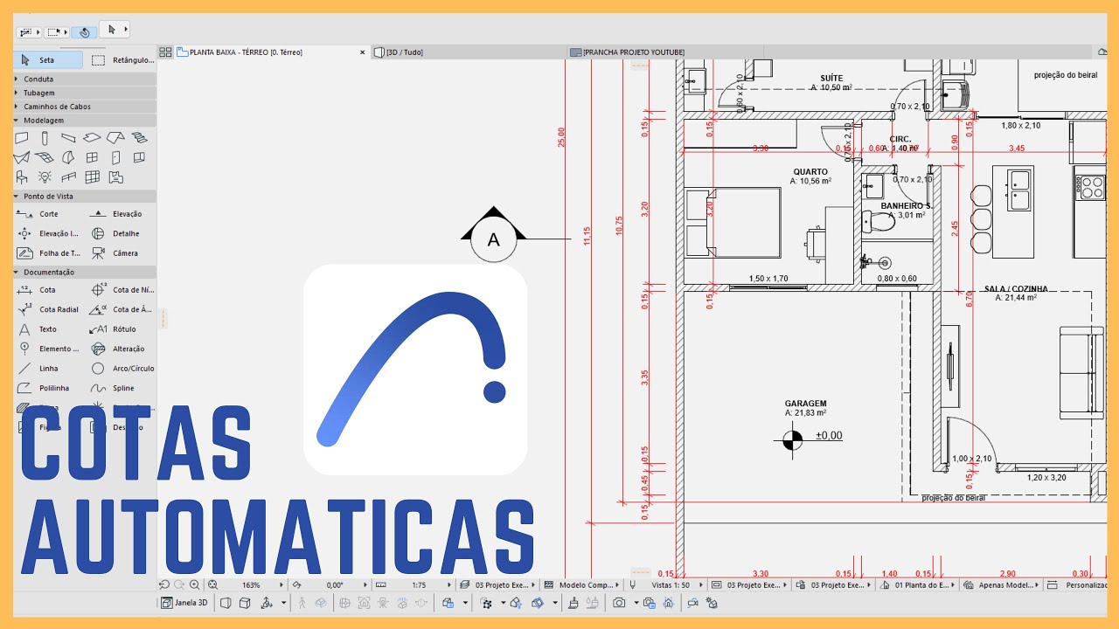Screen dimensions: 1119x629
Task: Select the Seta arrow tool
Action: pyautogui.click(x=49, y=60)
